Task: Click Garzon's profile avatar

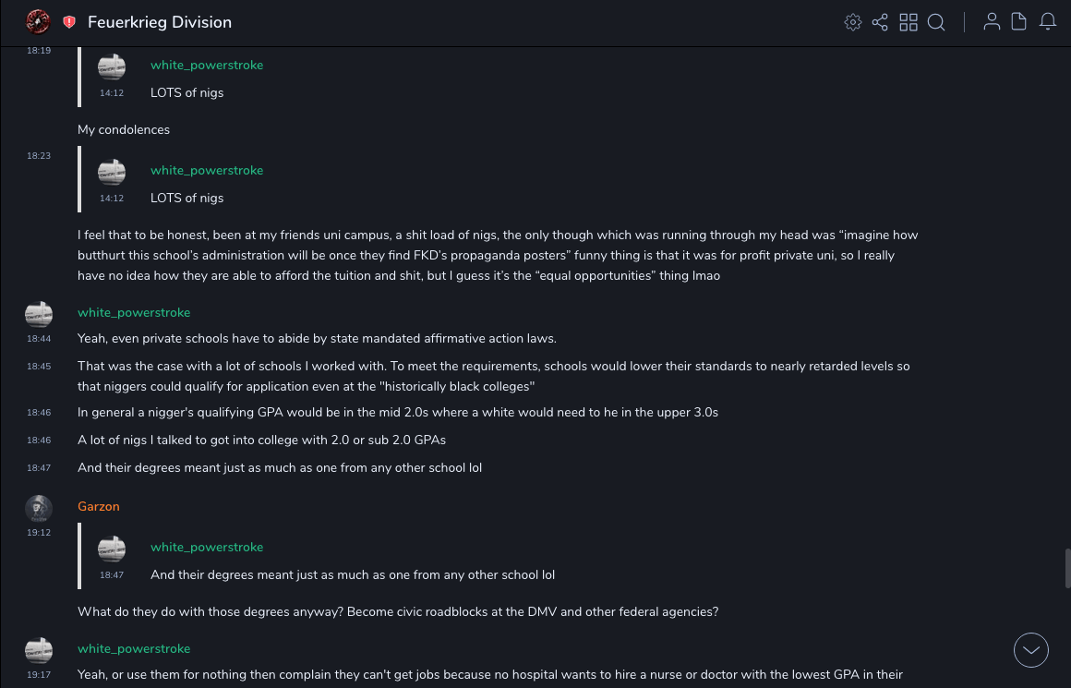Action: click(x=38, y=508)
